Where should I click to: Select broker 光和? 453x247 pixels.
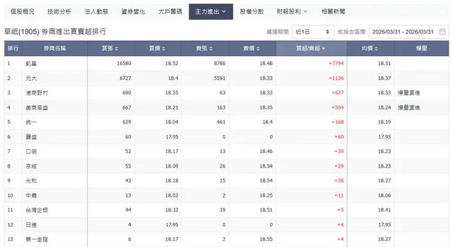(31, 180)
